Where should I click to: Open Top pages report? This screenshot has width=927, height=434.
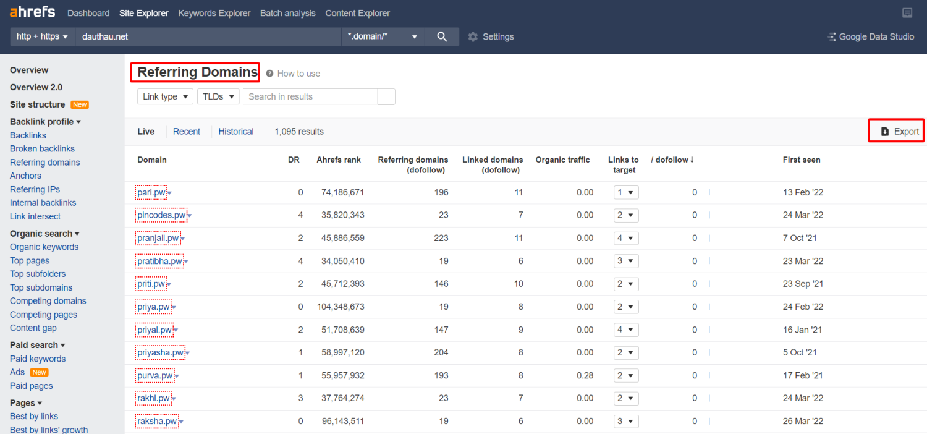[30, 260]
